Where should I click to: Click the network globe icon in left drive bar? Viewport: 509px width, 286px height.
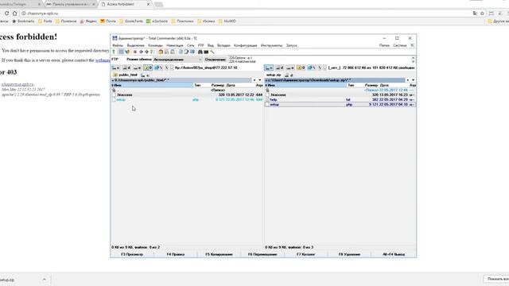tap(157, 68)
